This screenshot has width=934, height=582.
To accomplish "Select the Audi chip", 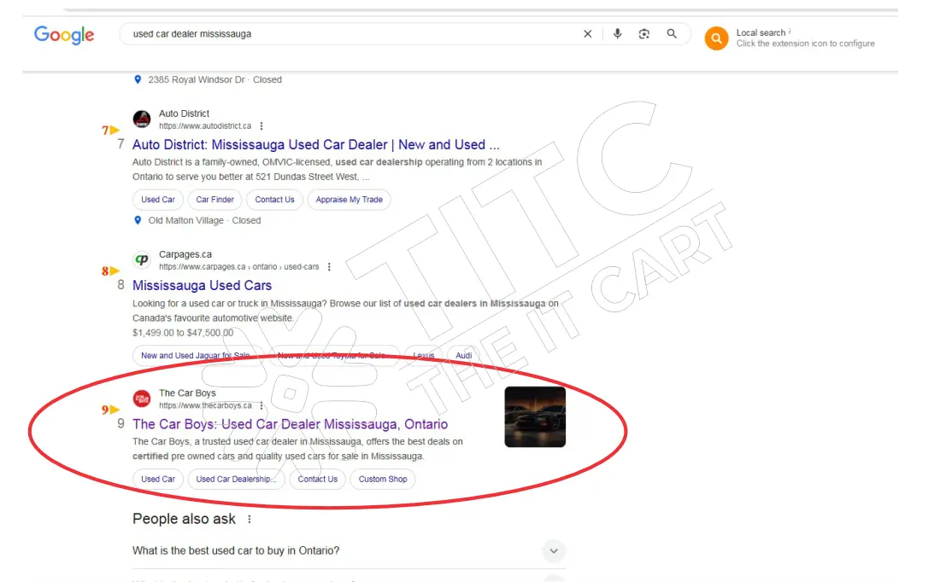I will pyautogui.click(x=463, y=355).
